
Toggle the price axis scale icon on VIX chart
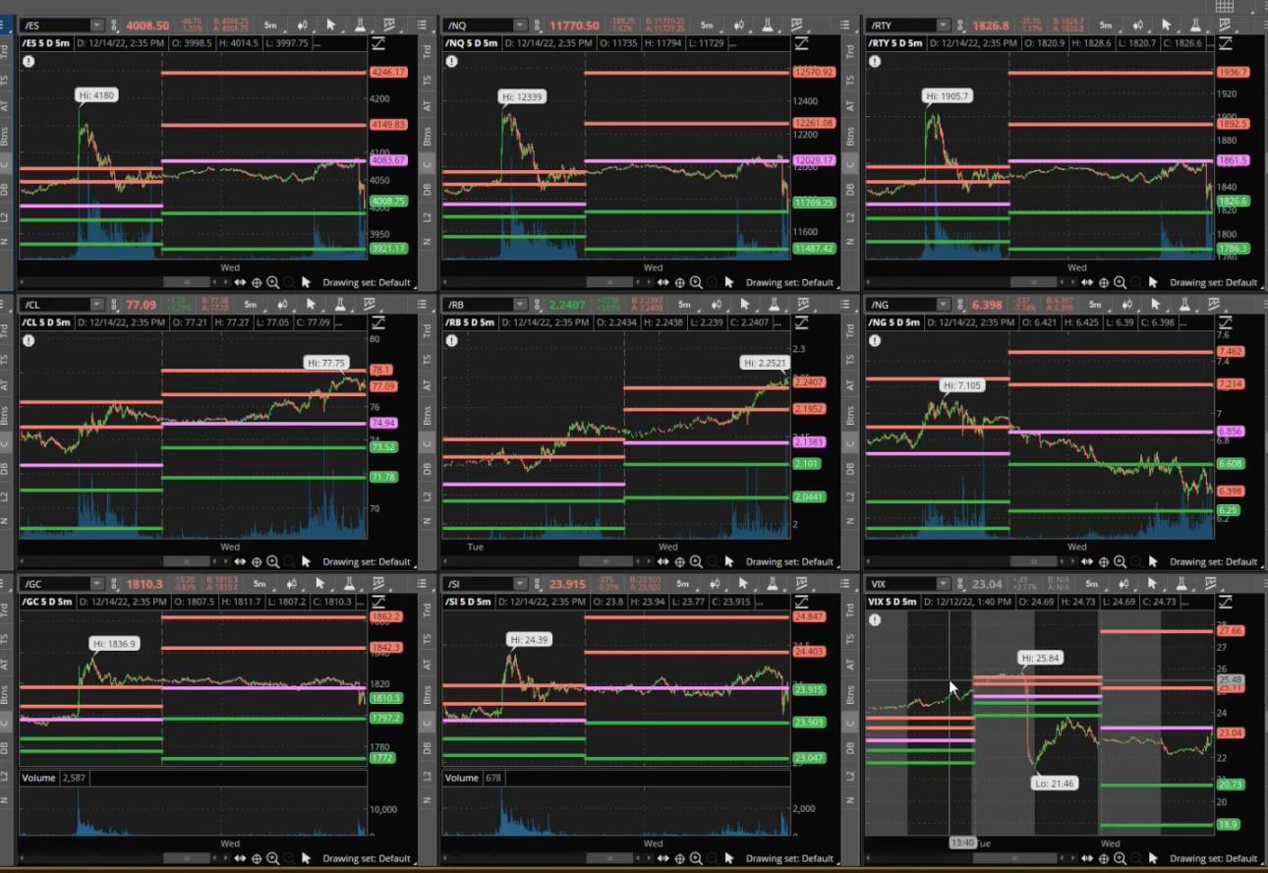pyautogui.click(x=1225, y=602)
